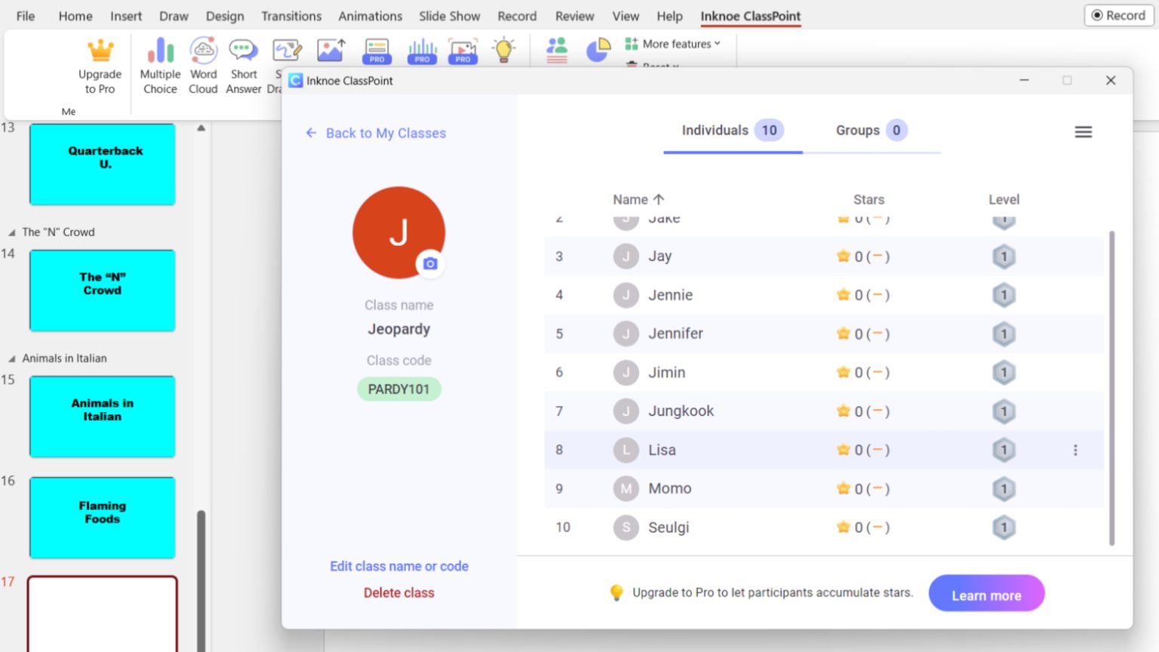
Task: Open the hamburger menu in ClassPoint dialog
Action: (x=1083, y=132)
